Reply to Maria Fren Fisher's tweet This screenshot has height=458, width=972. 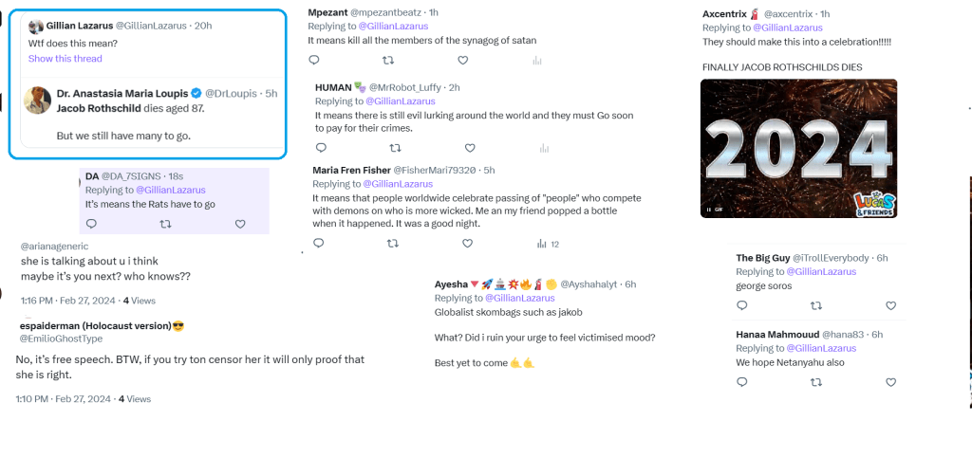[318, 244]
